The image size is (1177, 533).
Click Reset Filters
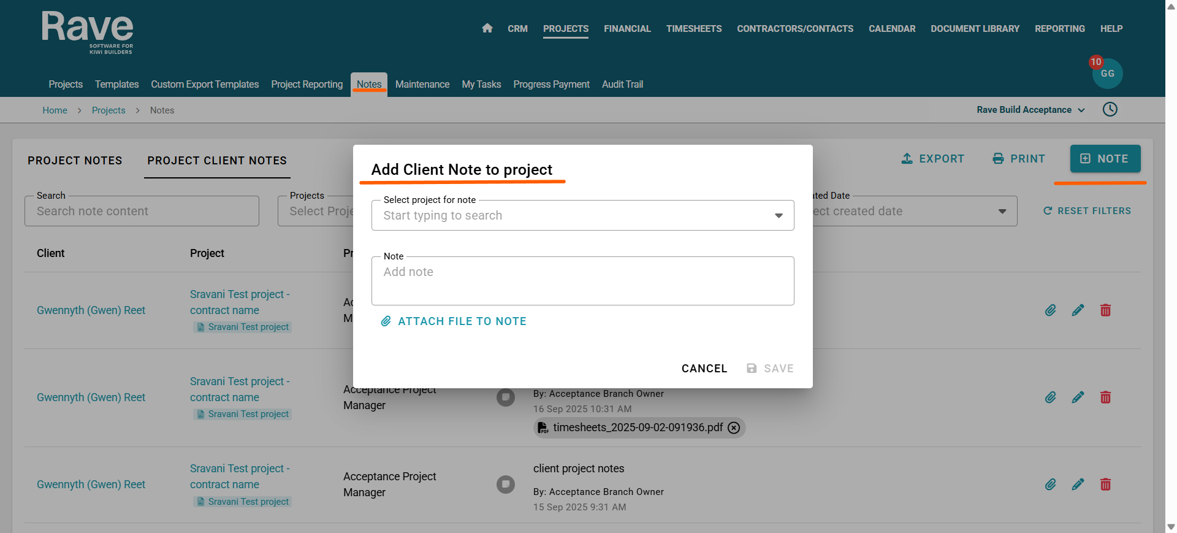click(x=1087, y=211)
